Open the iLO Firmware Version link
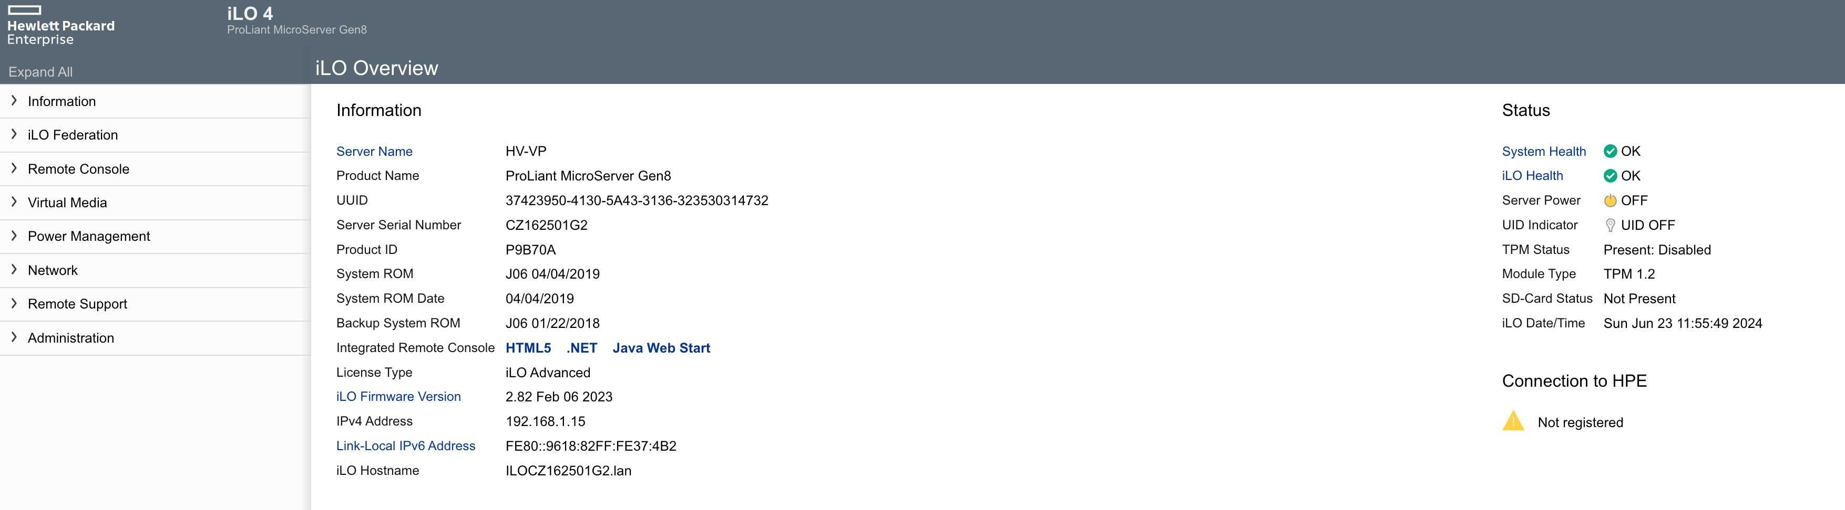Screen dimensions: 1845x510 pos(398,396)
